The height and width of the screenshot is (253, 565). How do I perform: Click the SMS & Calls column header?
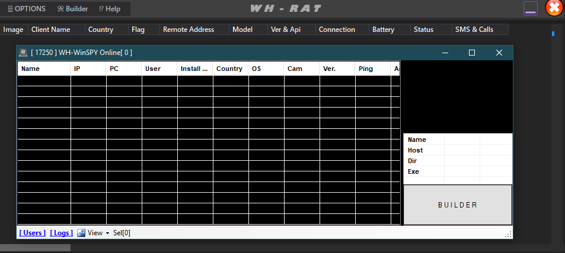point(474,30)
